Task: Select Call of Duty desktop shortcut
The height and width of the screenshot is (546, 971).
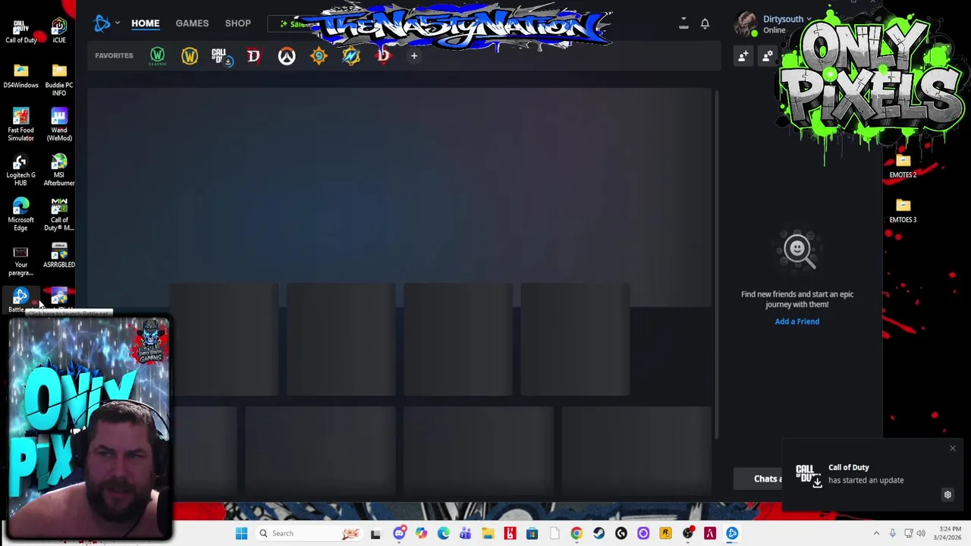Action: click(x=20, y=30)
